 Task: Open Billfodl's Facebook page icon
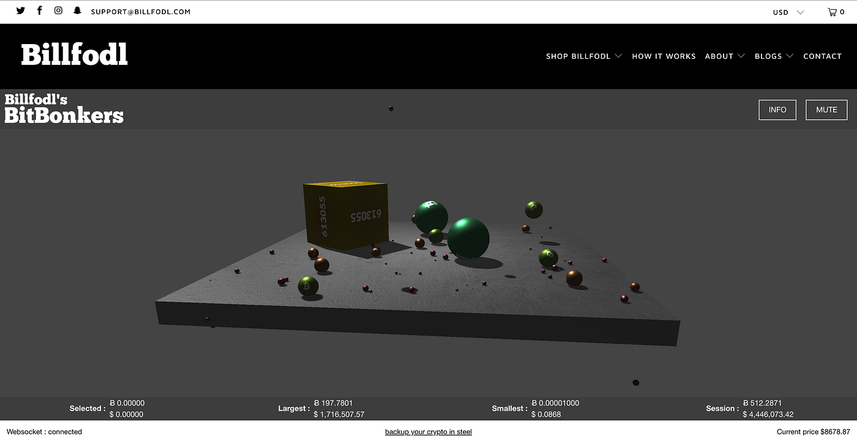click(40, 11)
